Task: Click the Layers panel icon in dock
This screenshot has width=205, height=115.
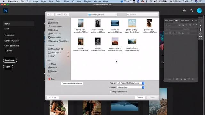Action: [201, 30]
